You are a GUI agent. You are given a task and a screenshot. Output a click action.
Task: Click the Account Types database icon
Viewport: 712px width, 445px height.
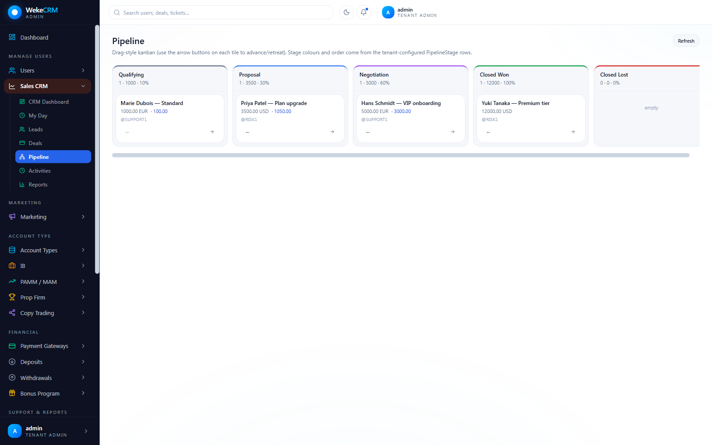[x=12, y=250]
